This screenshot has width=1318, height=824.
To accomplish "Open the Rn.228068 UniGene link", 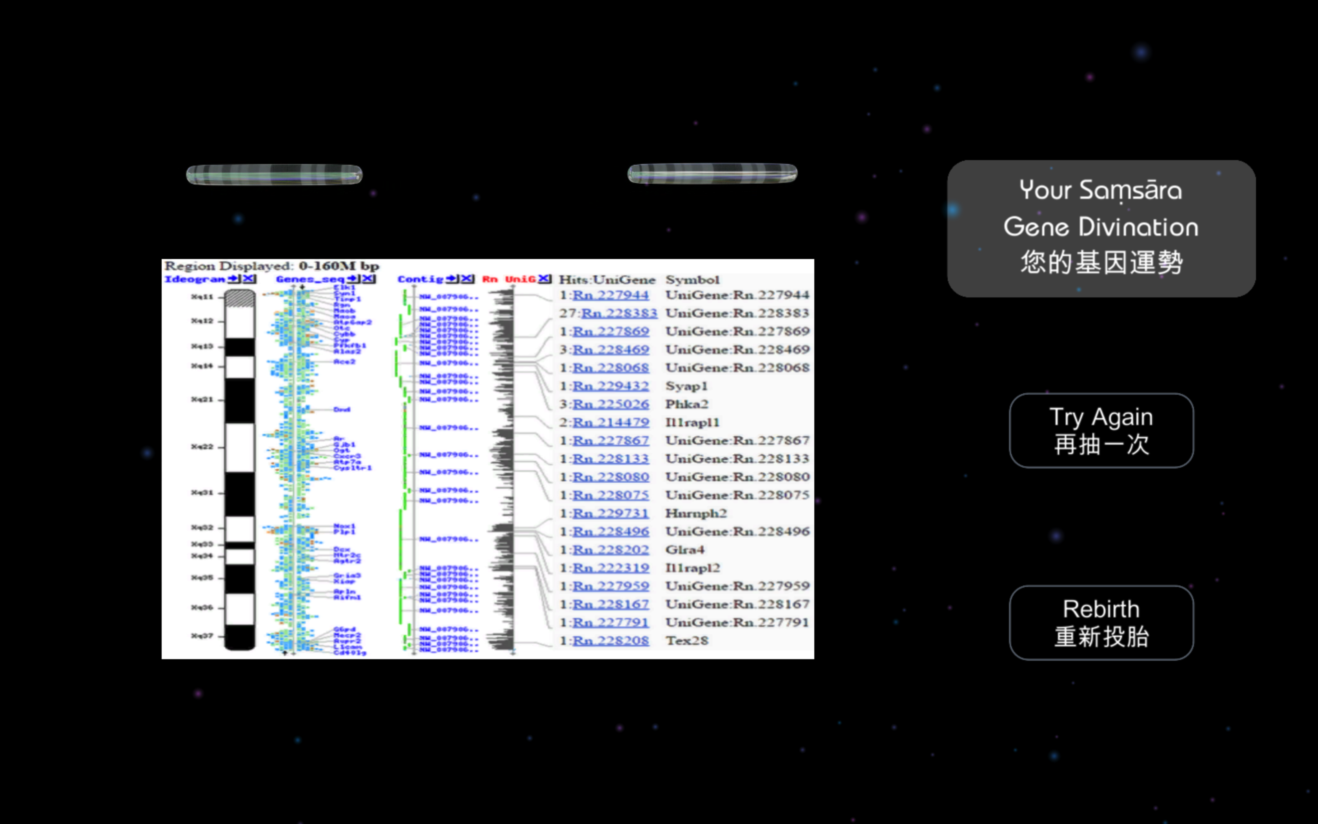I will click(610, 368).
